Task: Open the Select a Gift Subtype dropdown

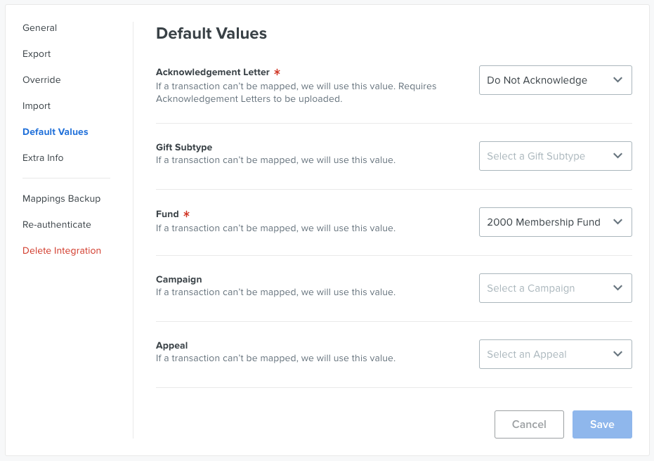Action: tap(555, 156)
